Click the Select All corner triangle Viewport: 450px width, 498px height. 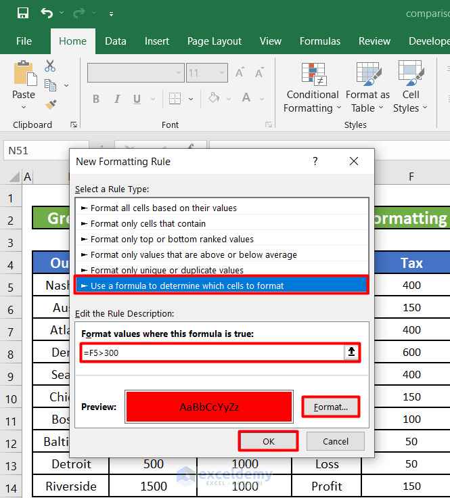pos(14,177)
